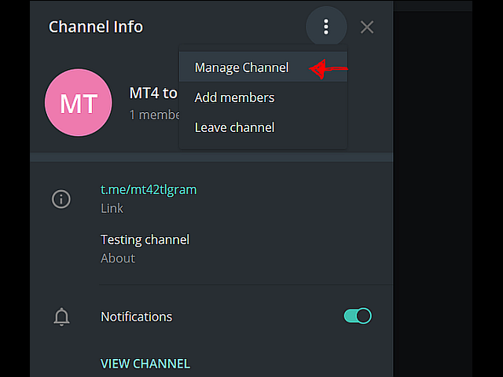
Task: Click the Notifications label
Action: (x=136, y=317)
